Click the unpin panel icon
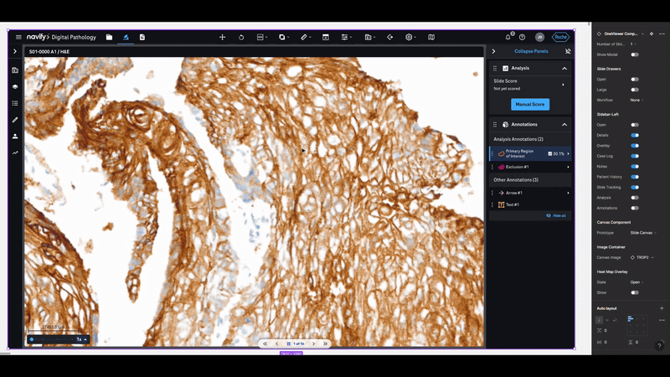This screenshot has height=377, width=670. 568,51
